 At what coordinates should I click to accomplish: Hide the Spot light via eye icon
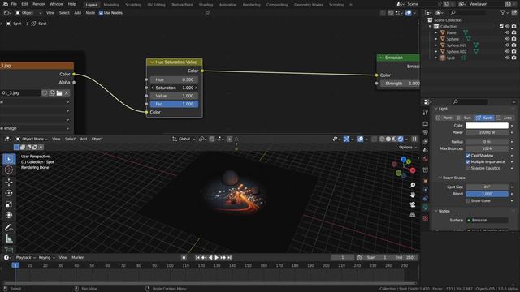pyautogui.click(x=507, y=58)
